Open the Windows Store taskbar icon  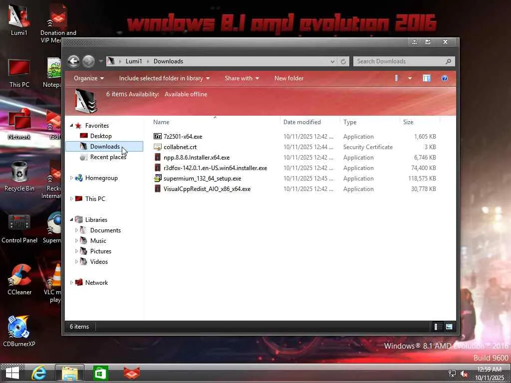[x=100, y=373]
